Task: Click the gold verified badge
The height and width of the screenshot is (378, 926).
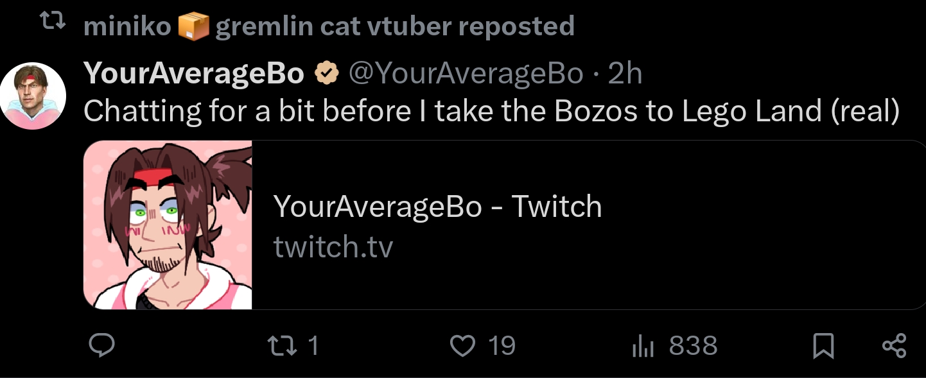Action: [326, 74]
